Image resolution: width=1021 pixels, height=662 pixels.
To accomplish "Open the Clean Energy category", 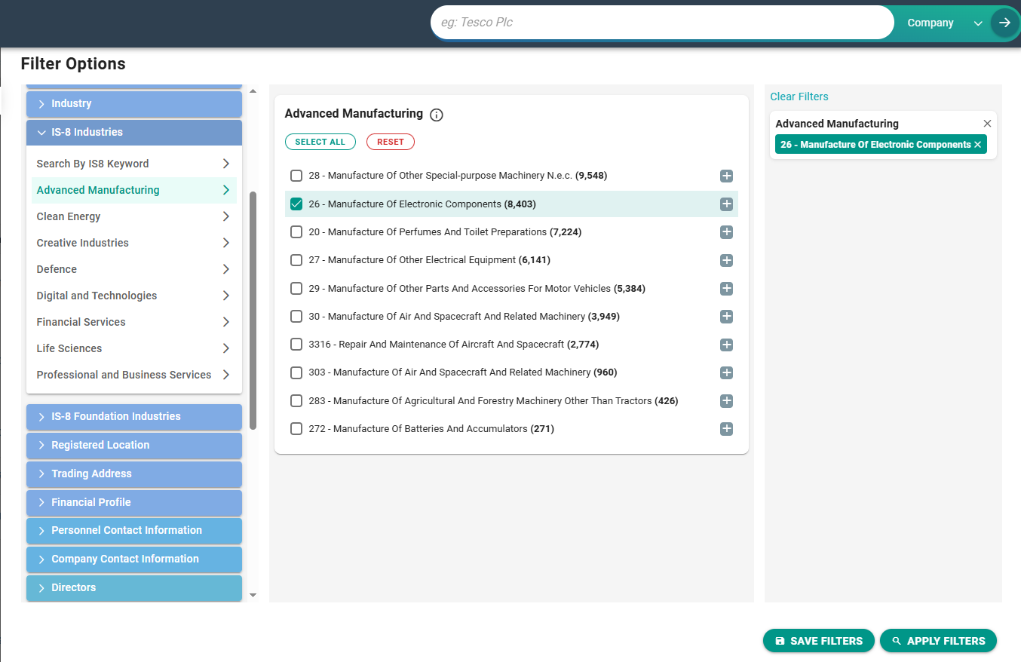I will (x=133, y=216).
